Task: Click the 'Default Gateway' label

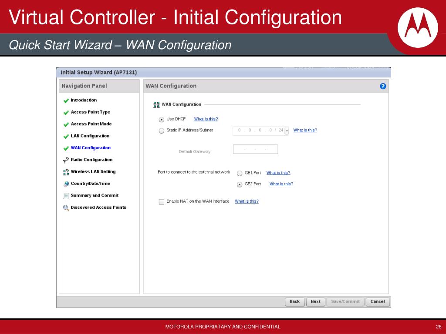Action: click(195, 152)
